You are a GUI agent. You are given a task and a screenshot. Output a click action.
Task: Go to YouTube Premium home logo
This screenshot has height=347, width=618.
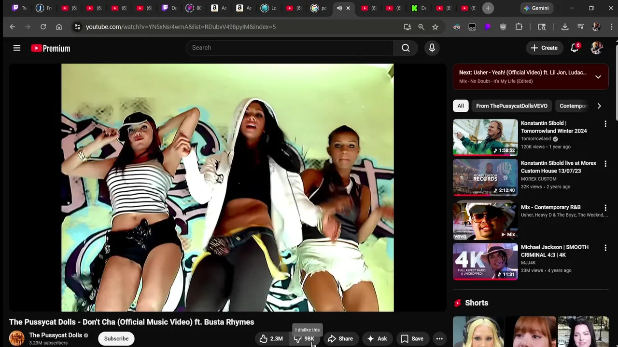coord(51,48)
